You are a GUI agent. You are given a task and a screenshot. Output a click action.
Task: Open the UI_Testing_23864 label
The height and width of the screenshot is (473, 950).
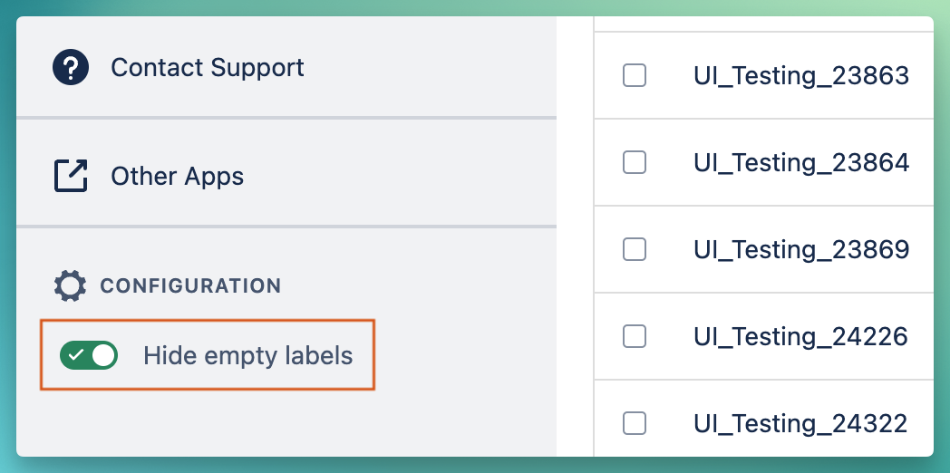[x=800, y=162]
